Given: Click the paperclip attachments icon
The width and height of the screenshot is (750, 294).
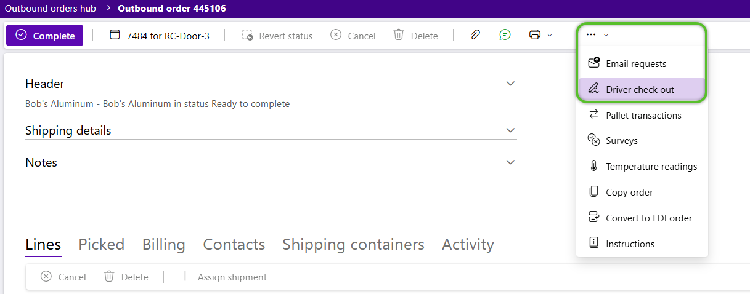Looking at the screenshot, I should [475, 35].
